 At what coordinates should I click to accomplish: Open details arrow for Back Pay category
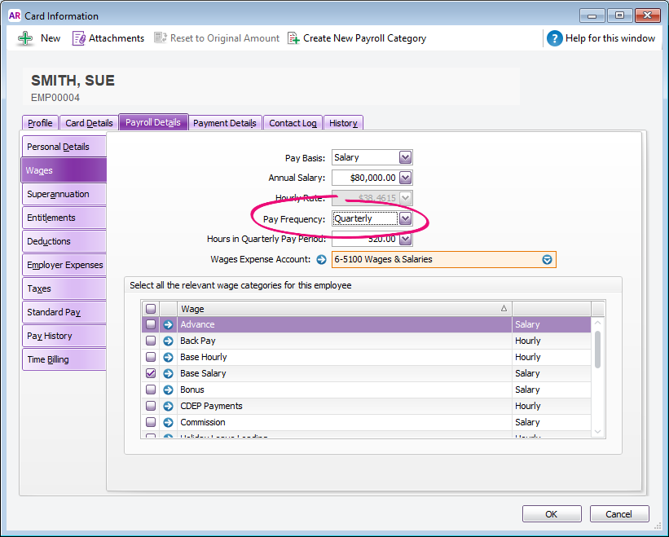point(168,341)
